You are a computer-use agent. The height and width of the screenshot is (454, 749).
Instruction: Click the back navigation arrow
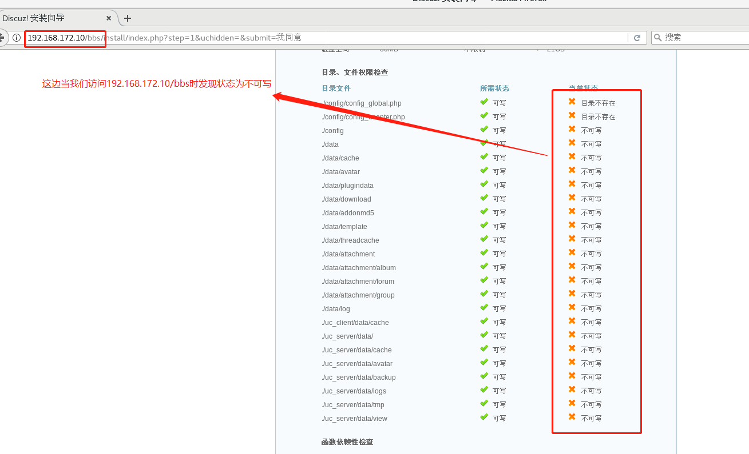[2, 38]
